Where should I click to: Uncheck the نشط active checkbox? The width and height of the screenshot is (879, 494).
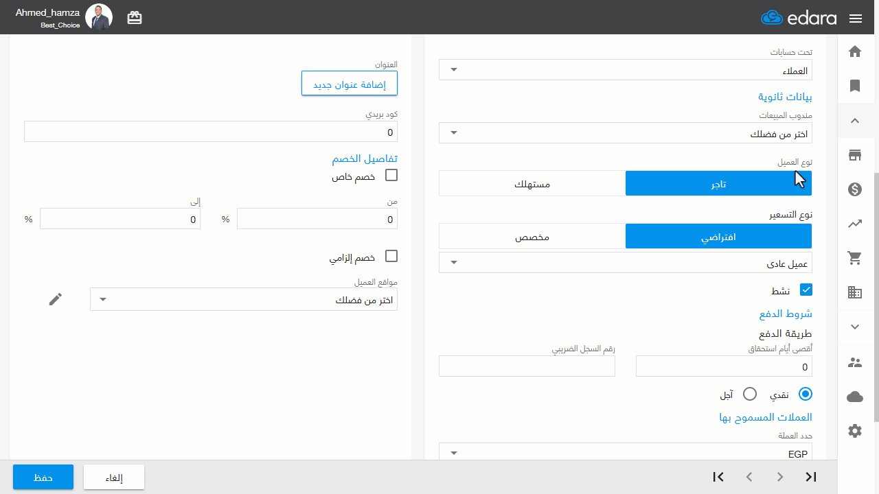[806, 290]
